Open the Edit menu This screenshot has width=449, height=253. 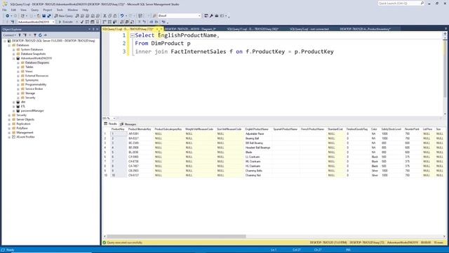click(13, 10)
